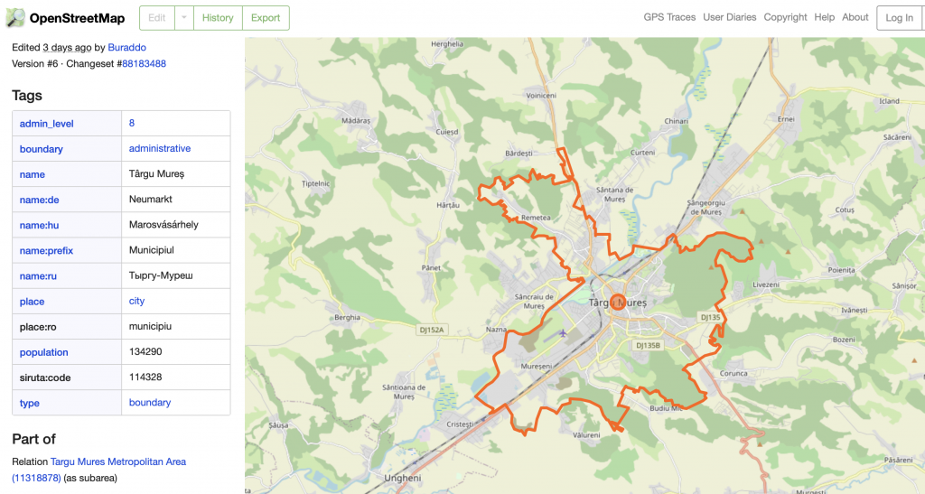Open the name:ru tag key link
Viewport: 925px width, 494px height.
point(38,275)
